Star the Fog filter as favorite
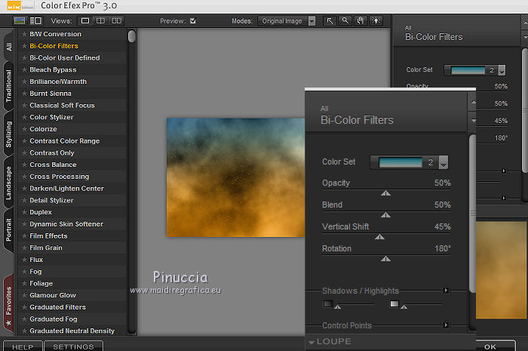The height and width of the screenshot is (351, 528). pyautogui.click(x=24, y=272)
